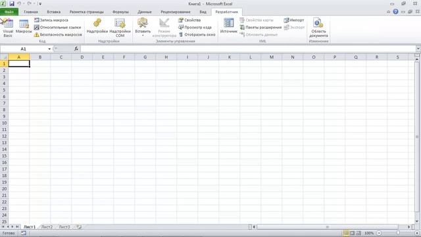
Task: Toggle Относительные ссылки relative references
Action: click(x=57, y=28)
